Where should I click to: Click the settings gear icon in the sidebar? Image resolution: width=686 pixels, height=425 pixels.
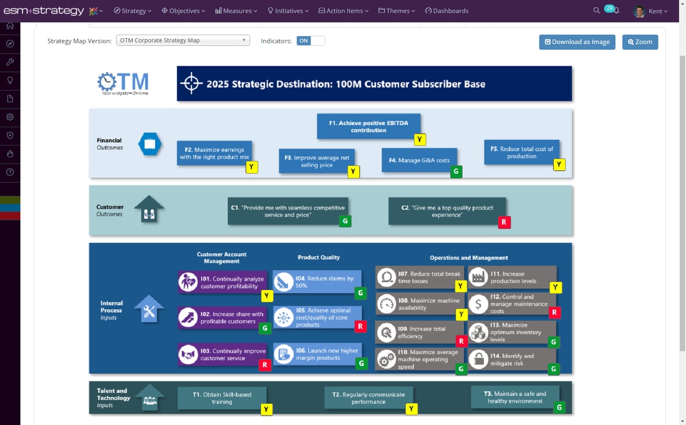[10, 117]
